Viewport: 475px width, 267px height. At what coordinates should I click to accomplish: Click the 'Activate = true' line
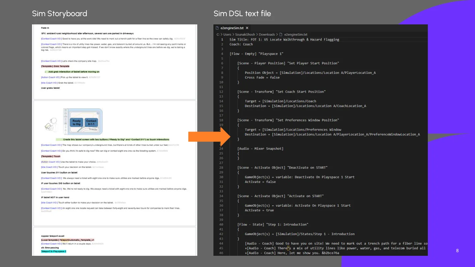click(x=259, y=210)
